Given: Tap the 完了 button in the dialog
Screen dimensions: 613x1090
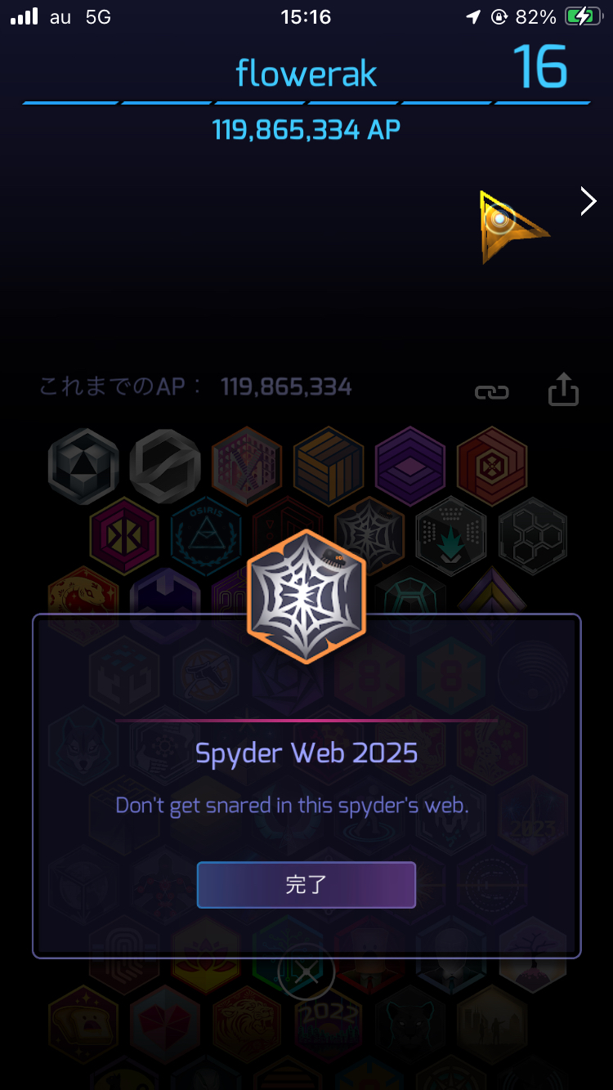Looking at the screenshot, I should [x=306, y=885].
